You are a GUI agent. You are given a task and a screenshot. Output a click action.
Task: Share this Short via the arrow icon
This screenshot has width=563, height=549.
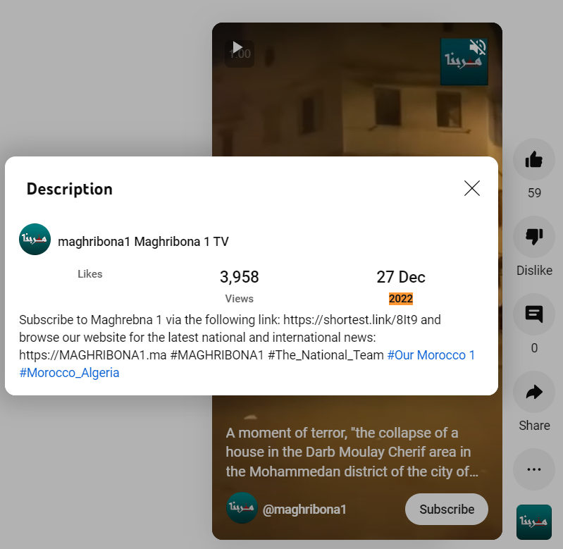pyautogui.click(x=534, y=392)
